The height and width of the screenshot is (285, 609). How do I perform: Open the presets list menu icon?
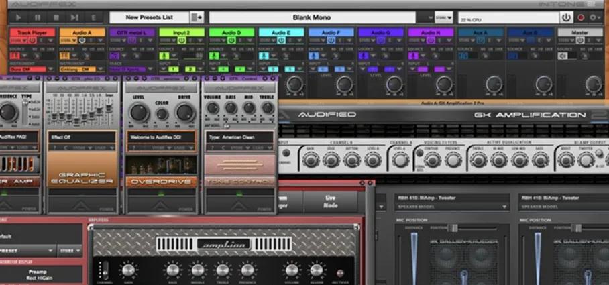click(197, 17)
